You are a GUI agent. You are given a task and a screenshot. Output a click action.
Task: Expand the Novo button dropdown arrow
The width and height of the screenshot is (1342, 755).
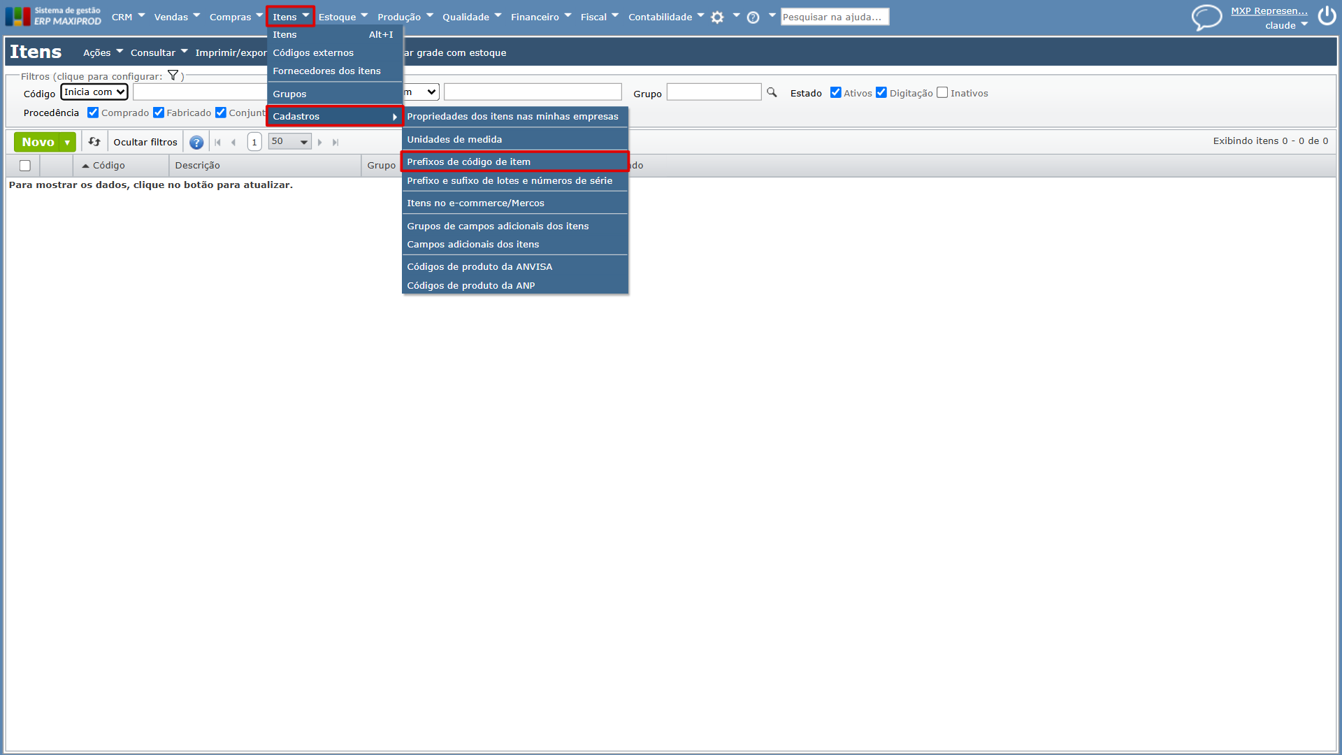[67, 142]
